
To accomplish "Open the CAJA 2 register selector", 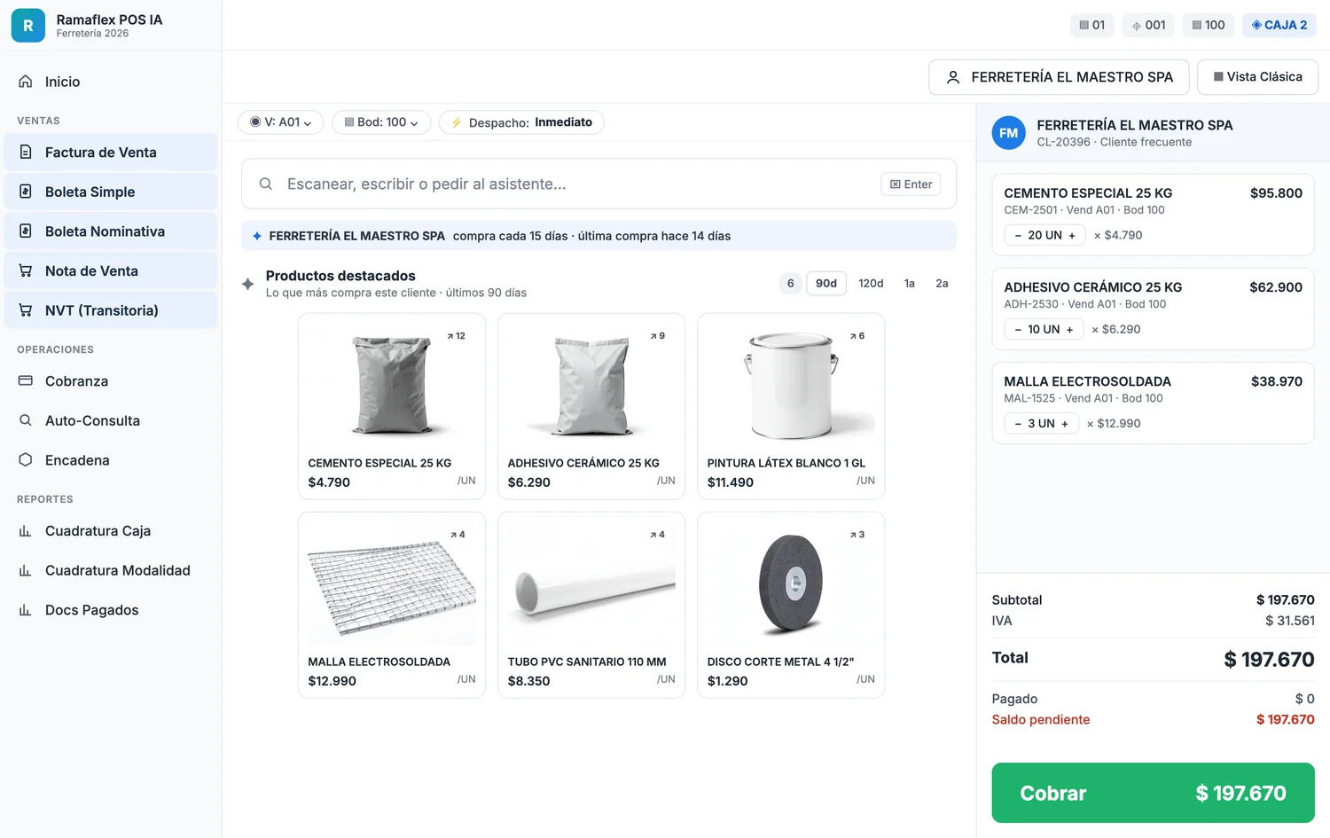I will tap(1279, 25).
